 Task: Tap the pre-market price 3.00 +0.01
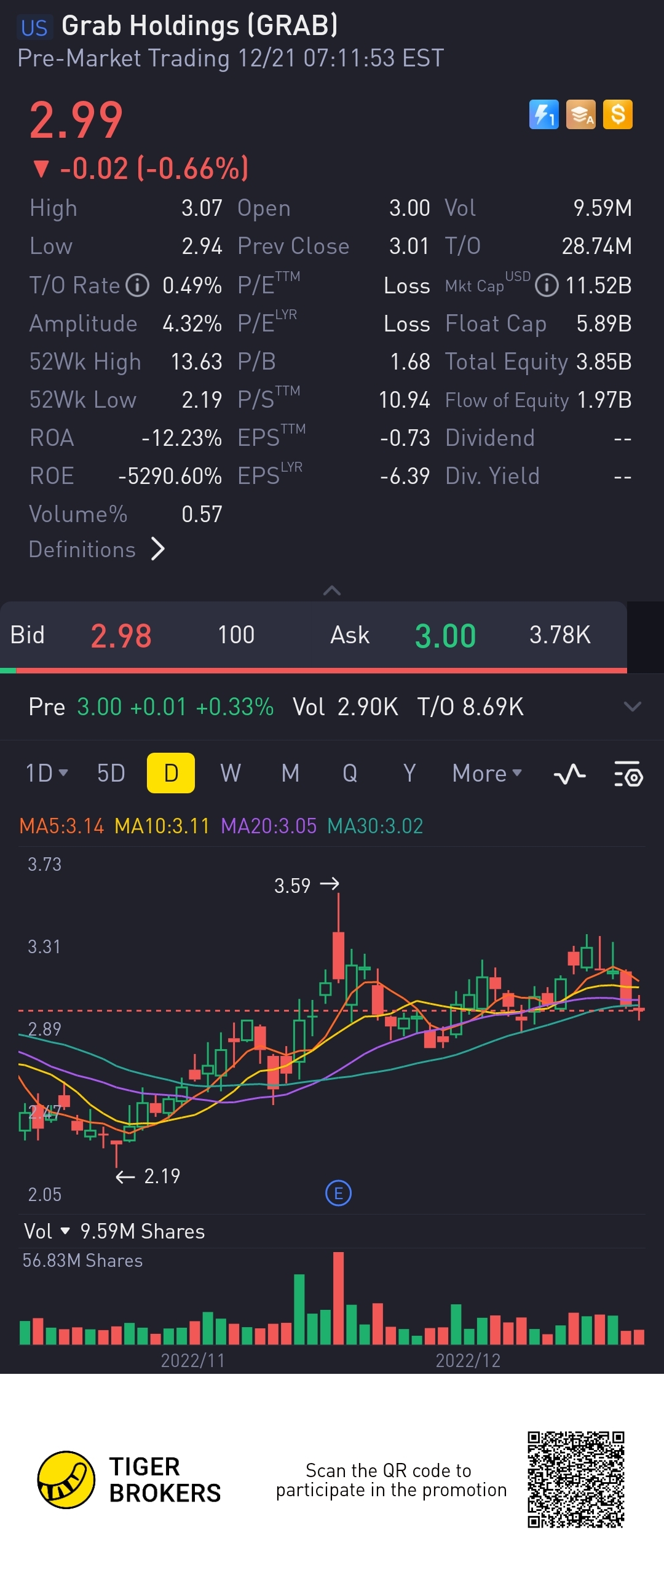tap(132, 707)
